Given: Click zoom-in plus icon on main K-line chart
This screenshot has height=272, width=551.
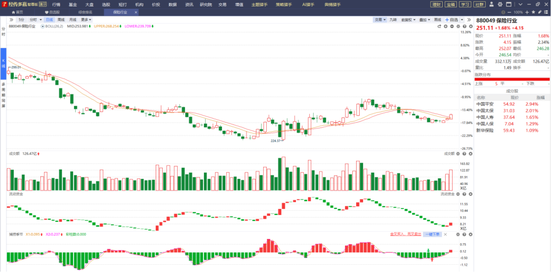Looking at the screenshot, I should (446, 26).
